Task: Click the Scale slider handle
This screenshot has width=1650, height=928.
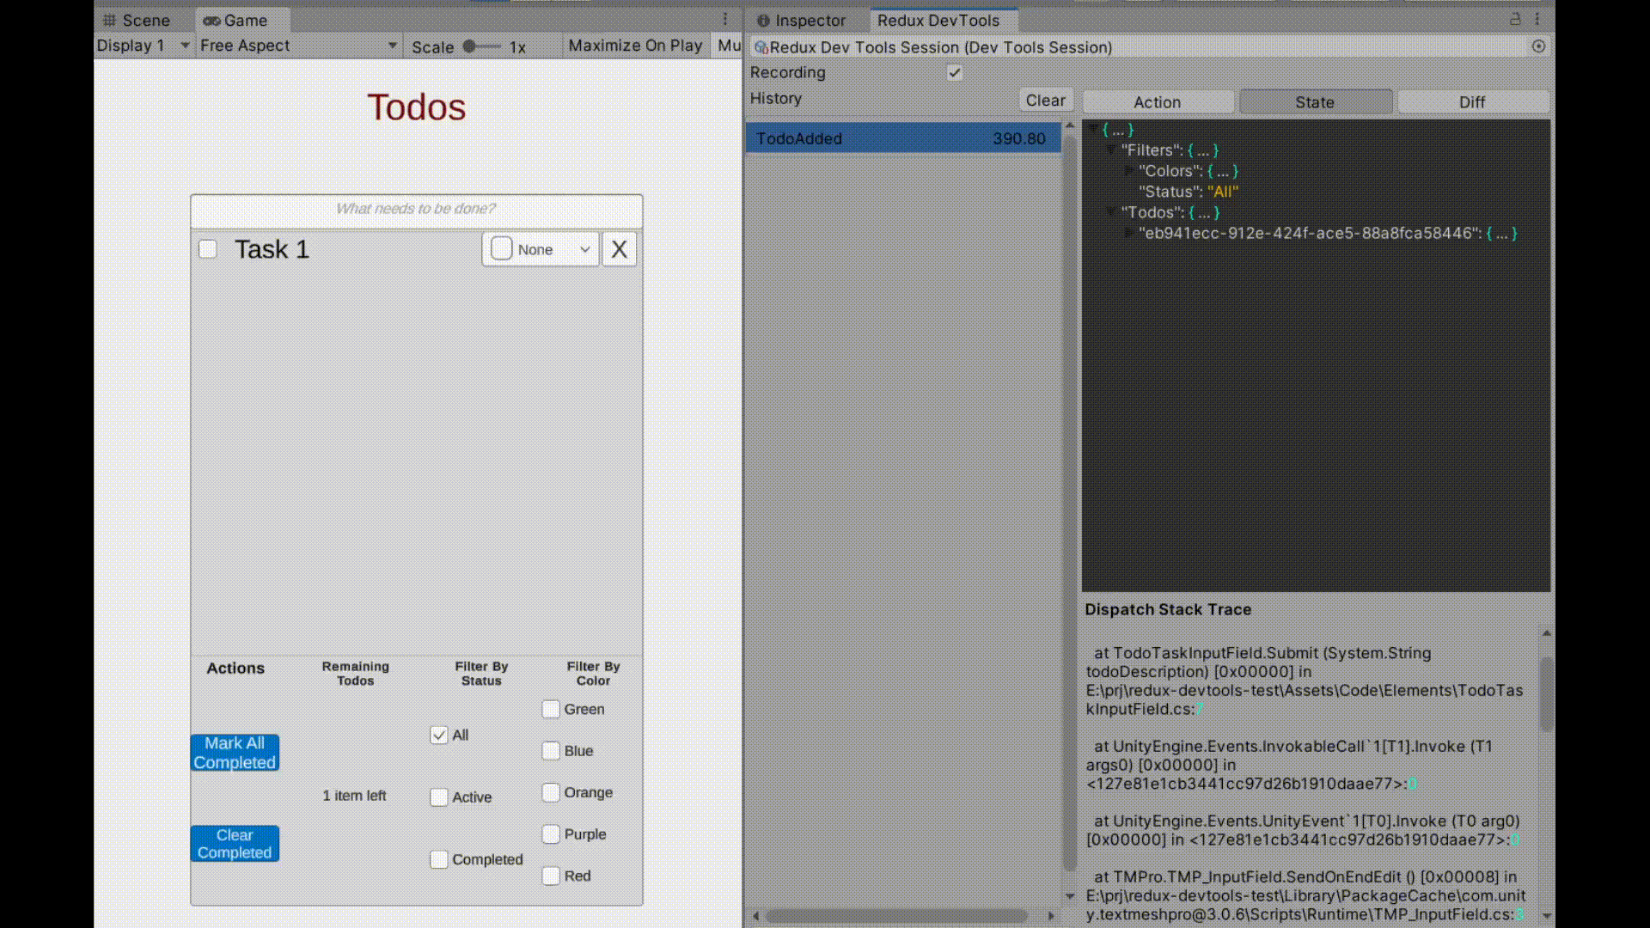Action: click(469, 46)
